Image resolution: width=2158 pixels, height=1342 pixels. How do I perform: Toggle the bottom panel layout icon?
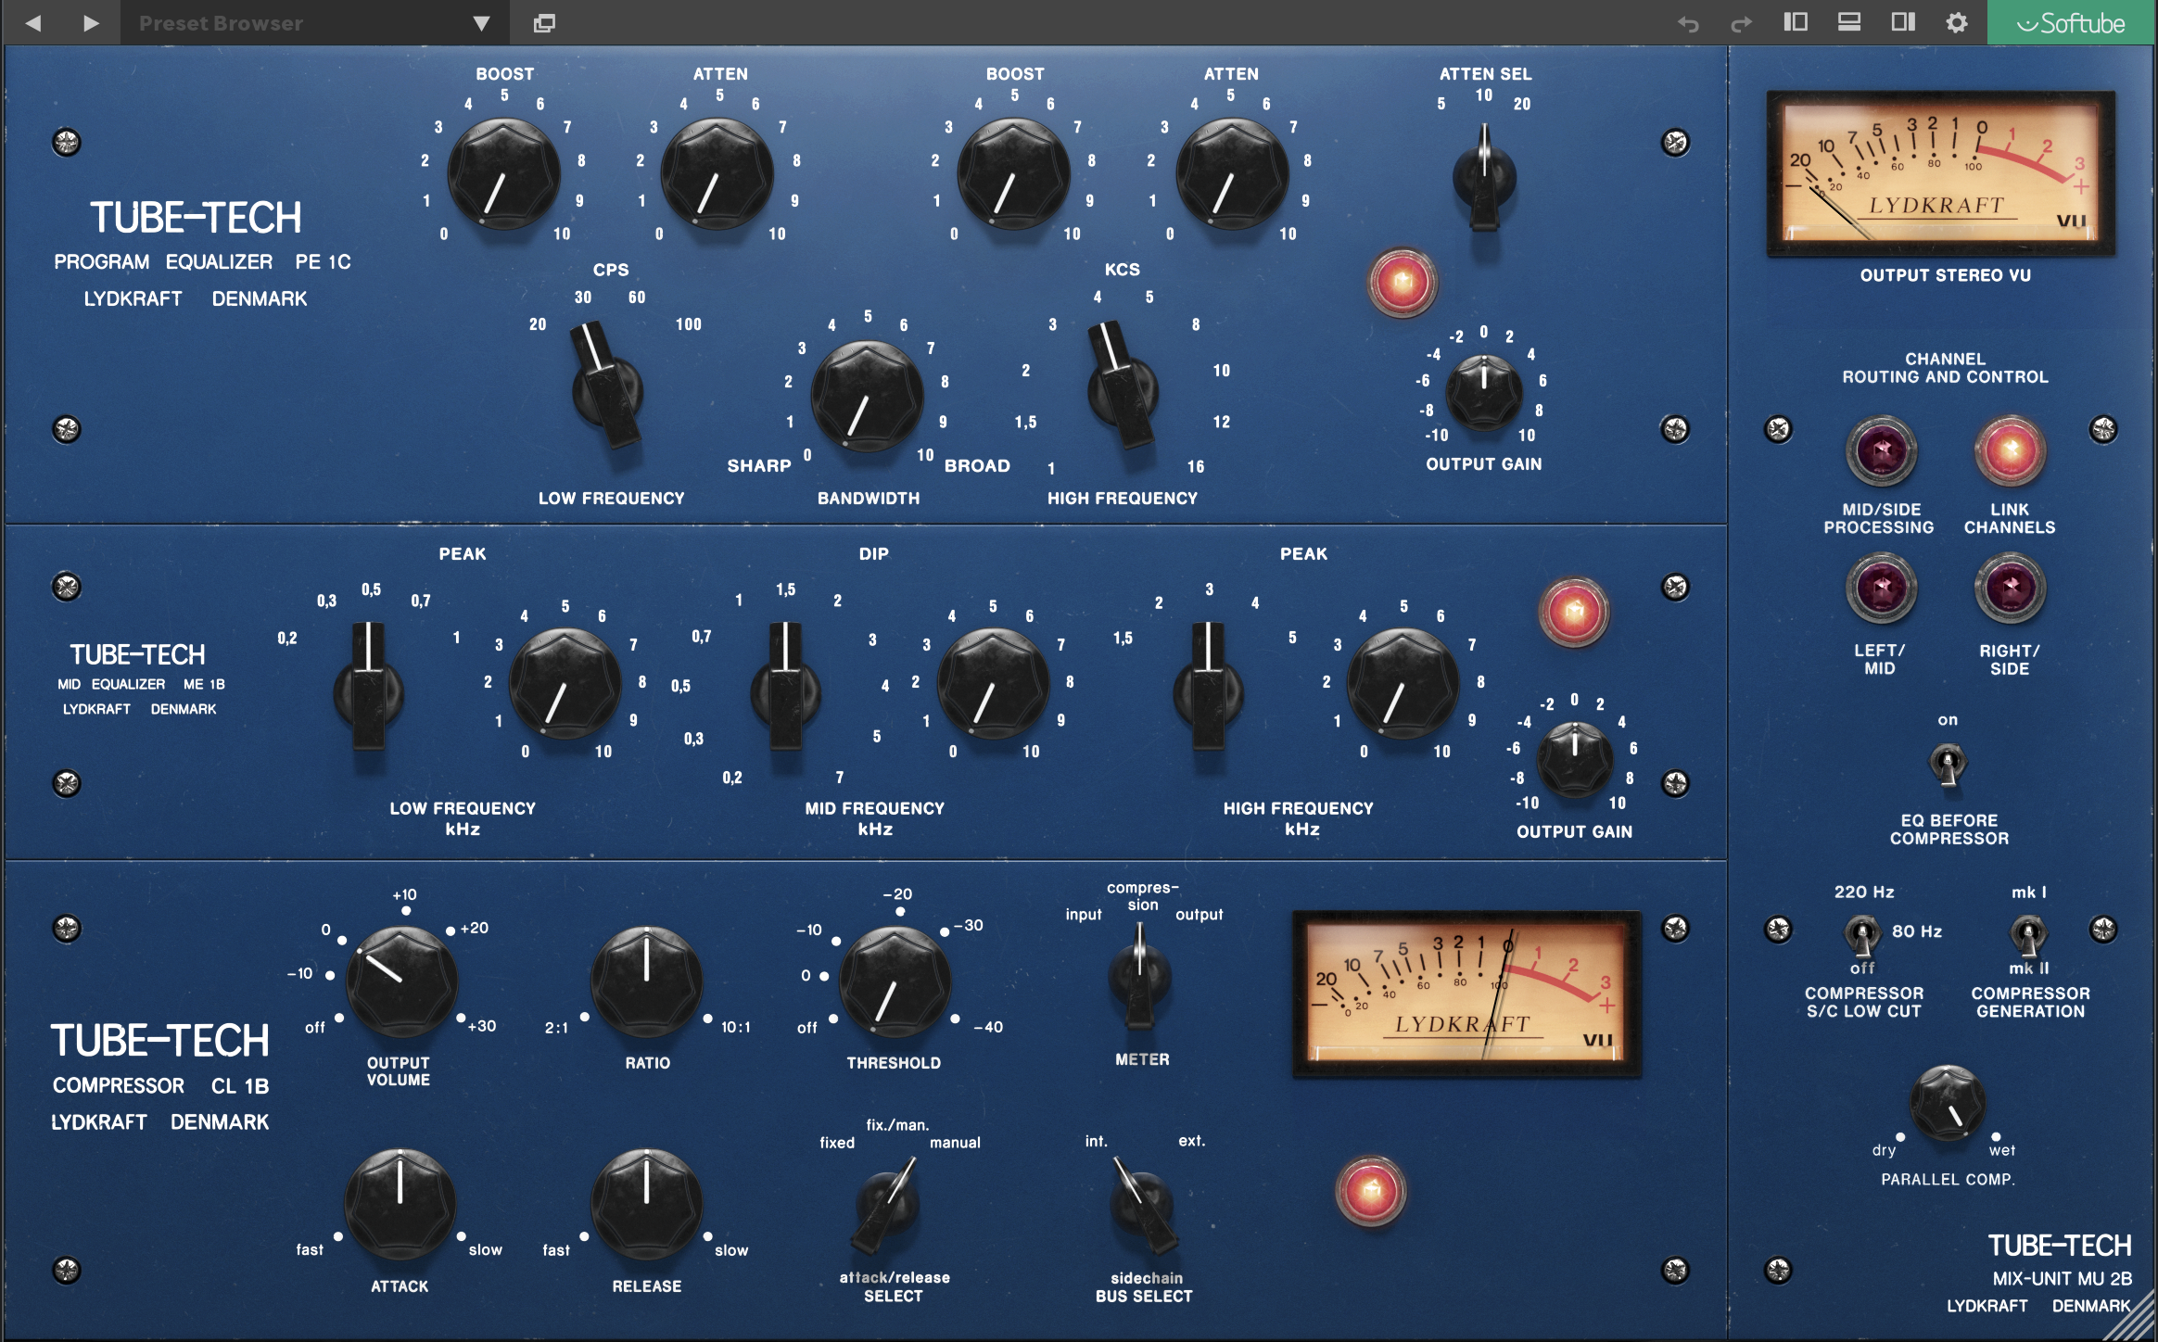[1849, 22]
